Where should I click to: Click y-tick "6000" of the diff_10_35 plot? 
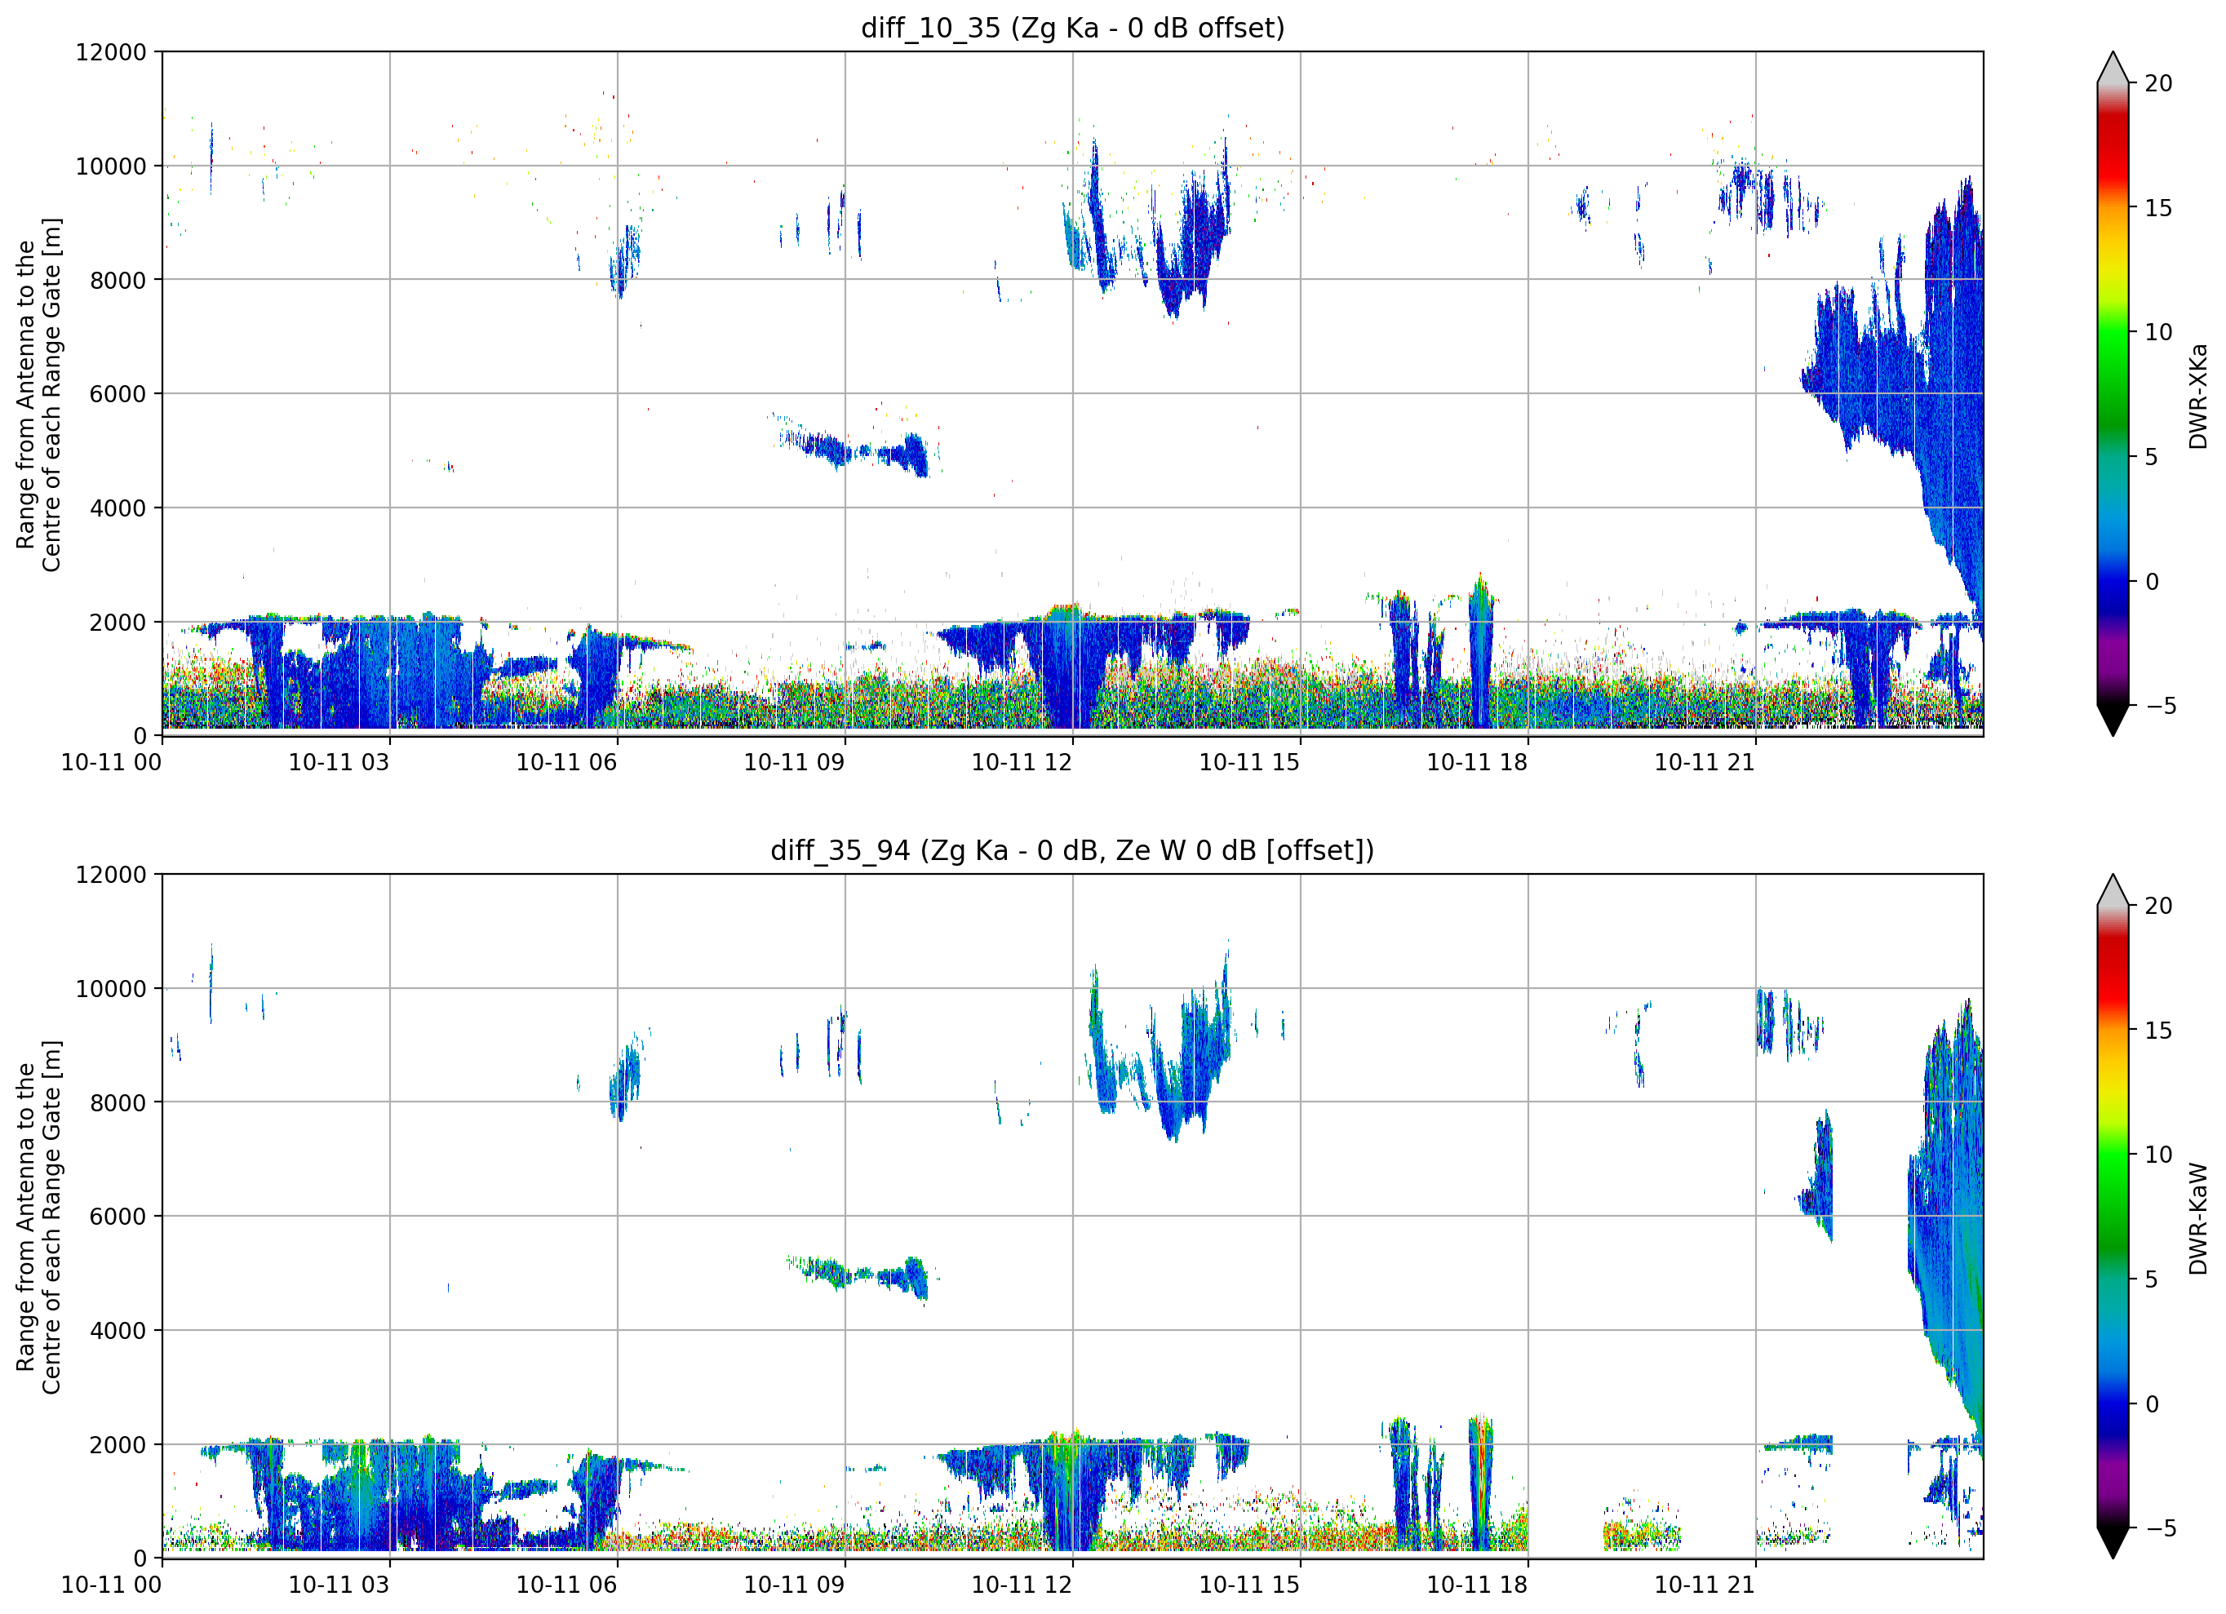pyautogui.click(x=118, y=393)
